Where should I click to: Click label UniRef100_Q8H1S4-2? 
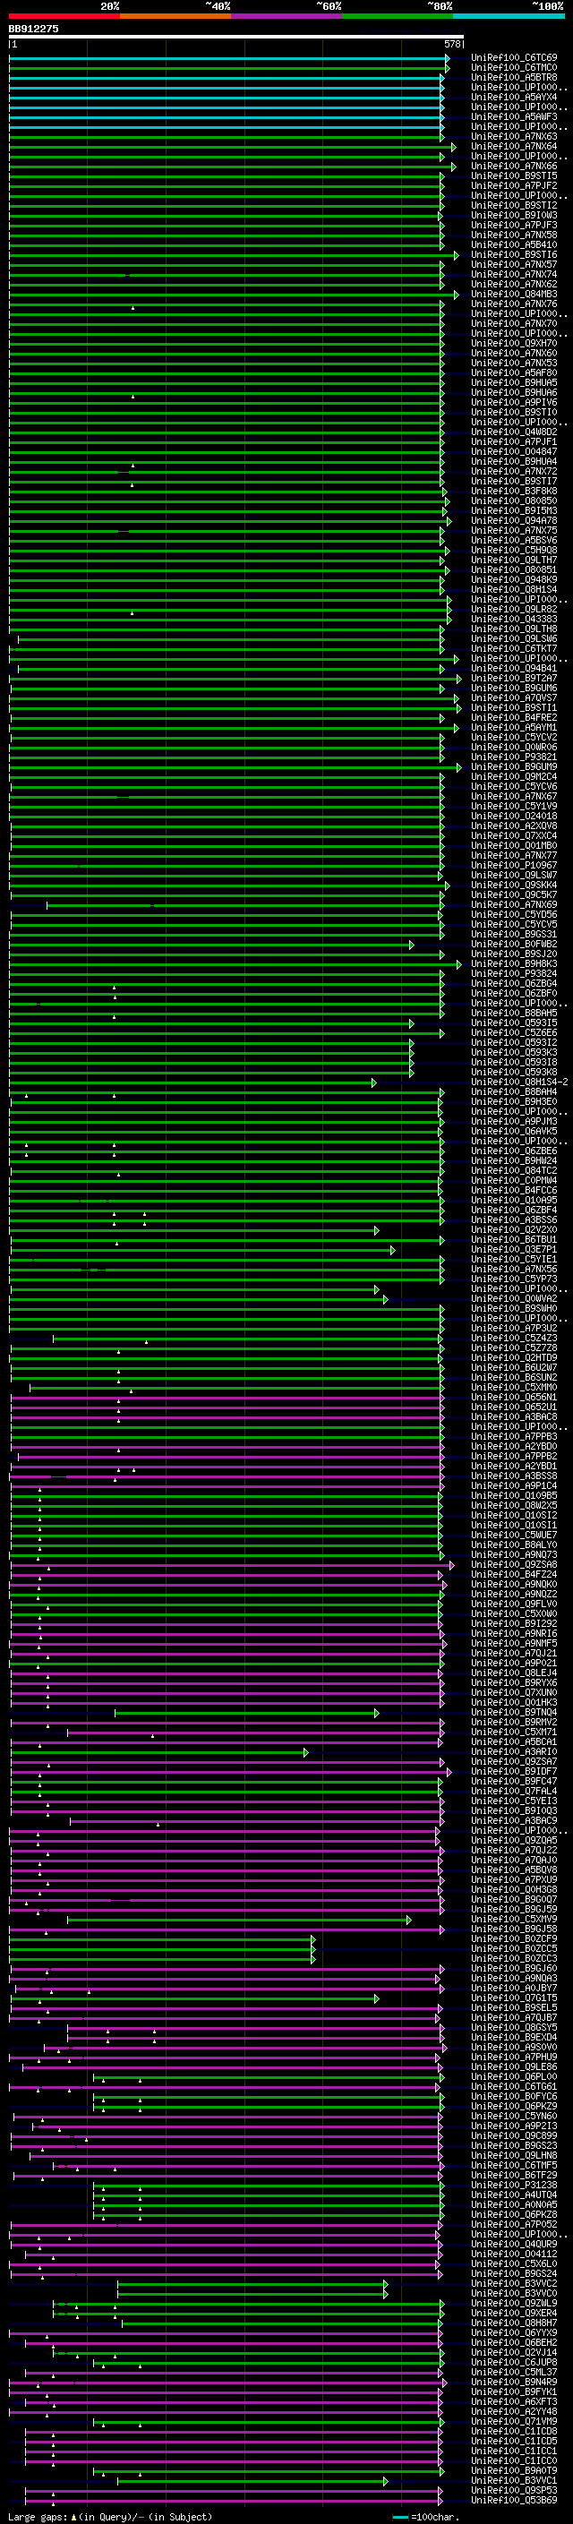[519, 1082]
